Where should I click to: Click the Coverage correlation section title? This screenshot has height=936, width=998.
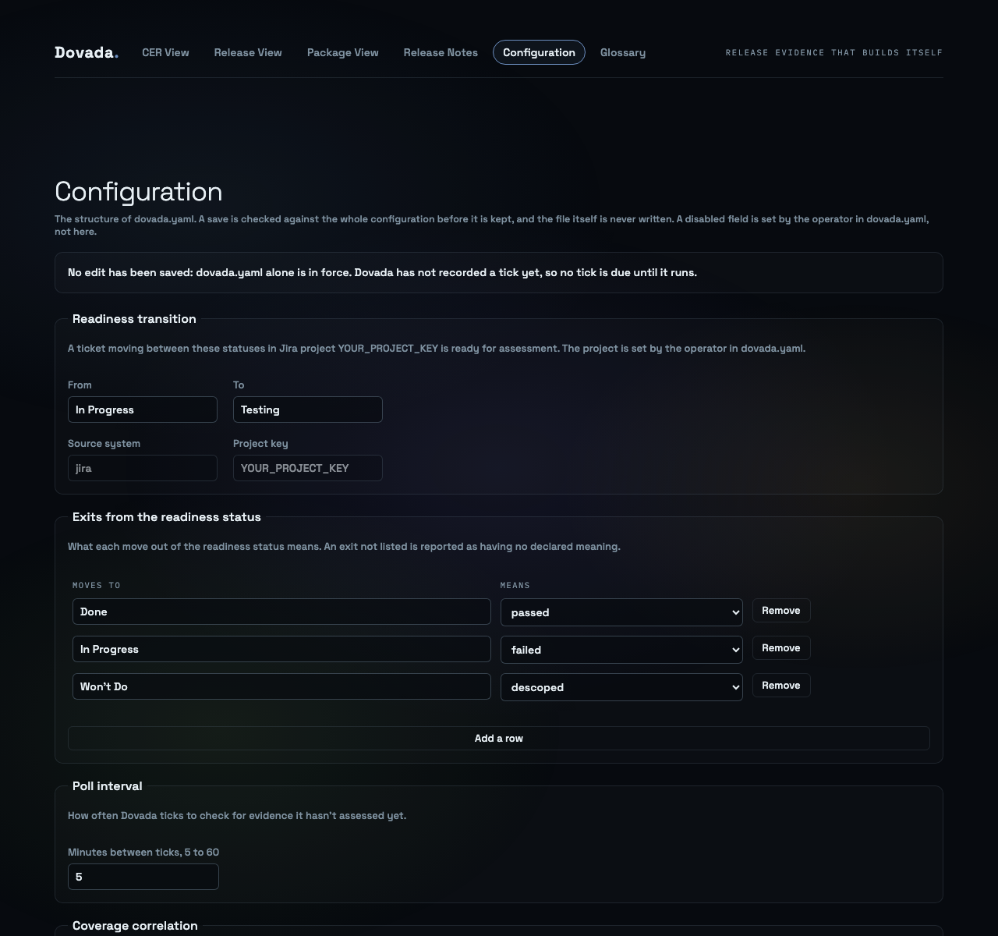point(135,926)
